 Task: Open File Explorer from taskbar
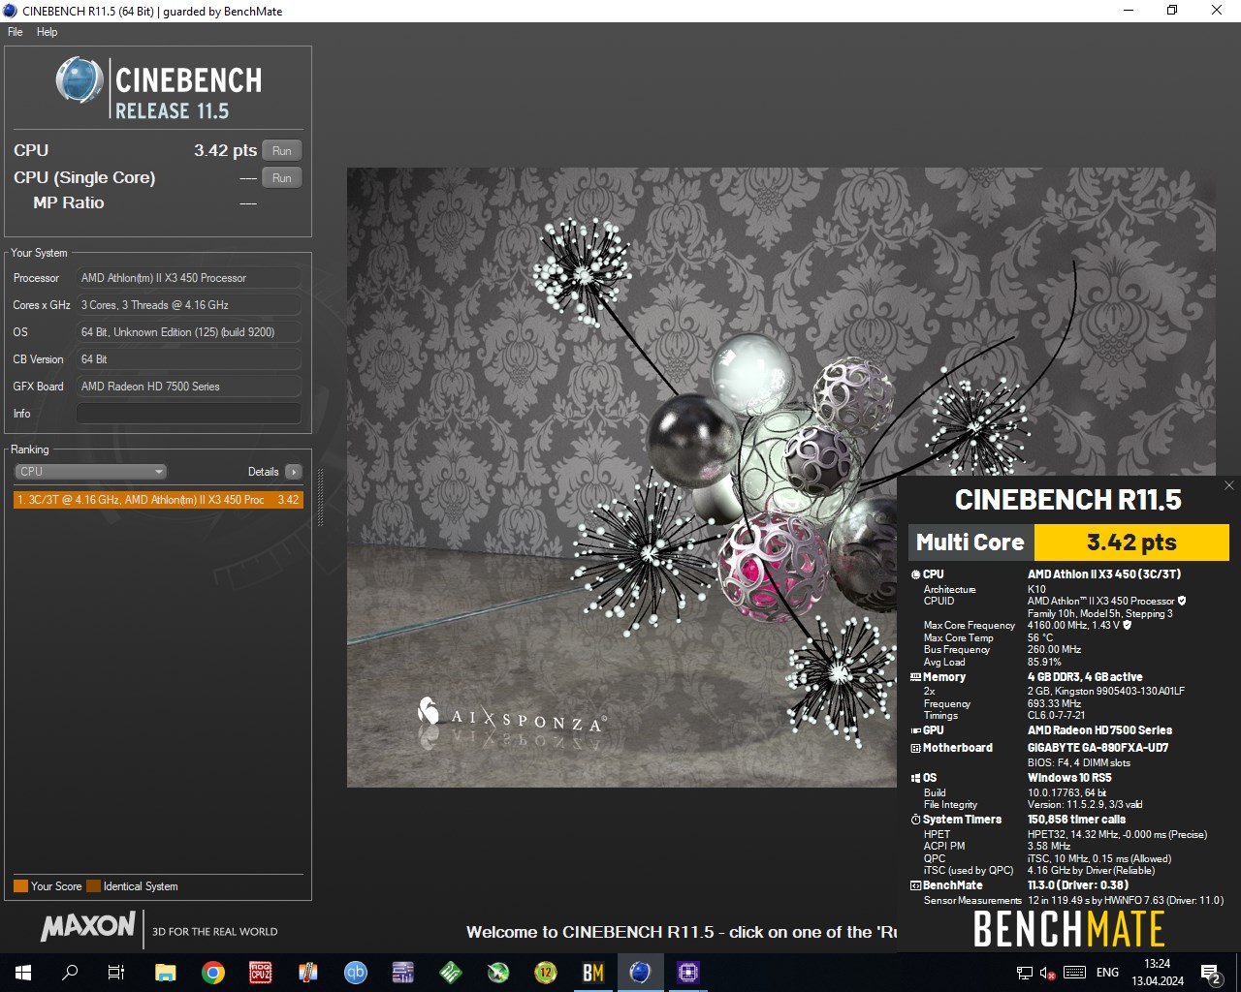point(166,973)
